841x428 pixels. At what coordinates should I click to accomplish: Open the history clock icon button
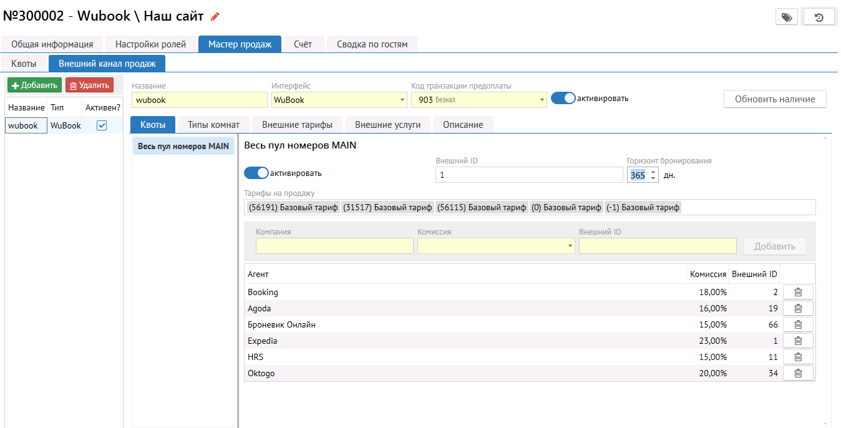click(x=819, y=17)
